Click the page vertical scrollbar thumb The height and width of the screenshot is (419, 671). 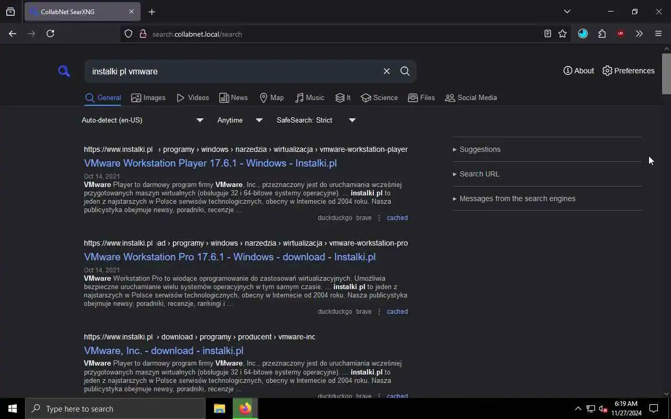(666, 73)
